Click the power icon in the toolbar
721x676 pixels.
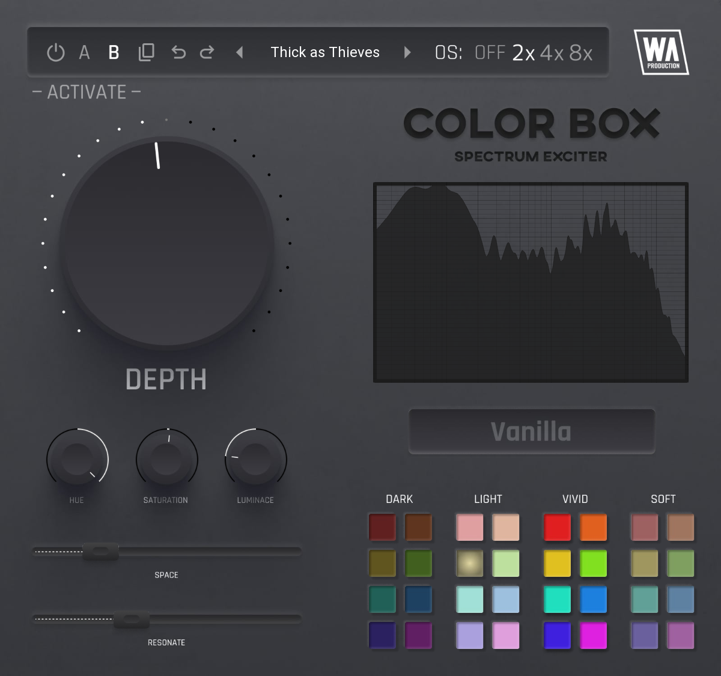pos(55,52)
